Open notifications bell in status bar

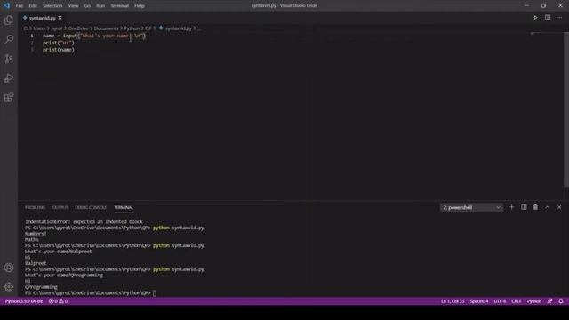point(561,301)
